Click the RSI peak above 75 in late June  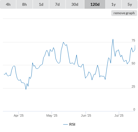[x=113, y=39]
